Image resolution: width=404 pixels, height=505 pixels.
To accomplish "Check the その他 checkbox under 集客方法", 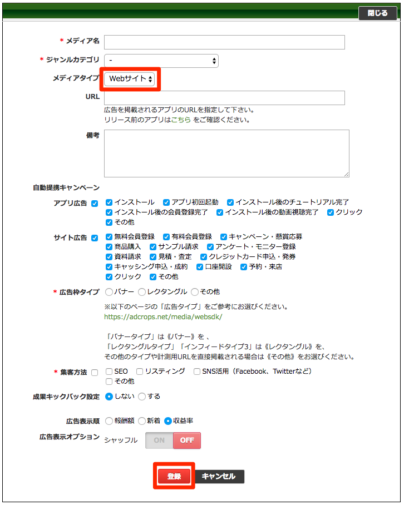I will [x=109, y=382].
